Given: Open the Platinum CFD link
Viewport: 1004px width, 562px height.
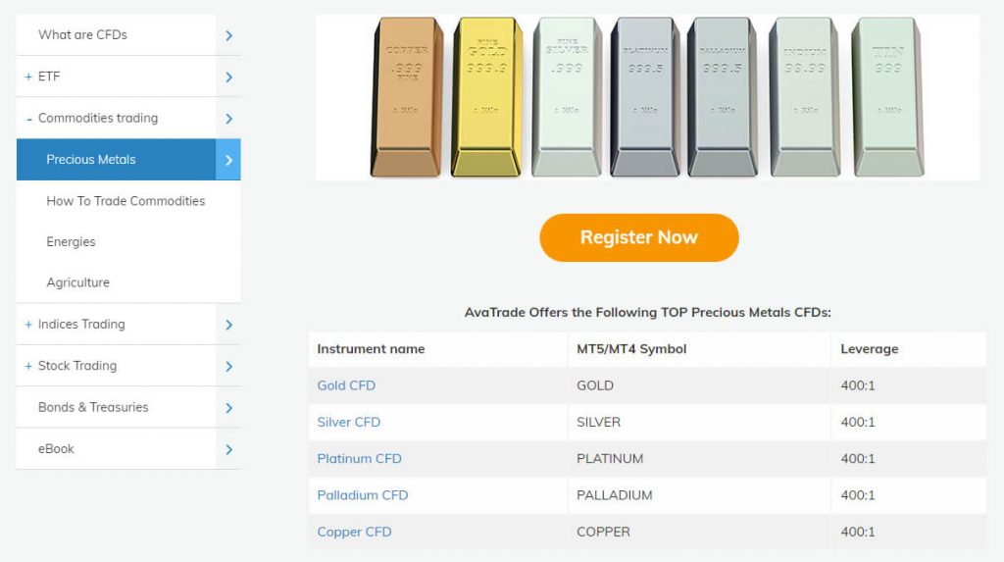Looking at the screenshot, I should [x=359, y=458].
